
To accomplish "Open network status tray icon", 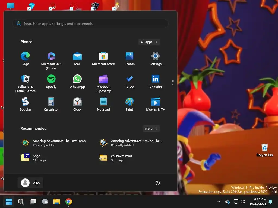I will 236,201.
